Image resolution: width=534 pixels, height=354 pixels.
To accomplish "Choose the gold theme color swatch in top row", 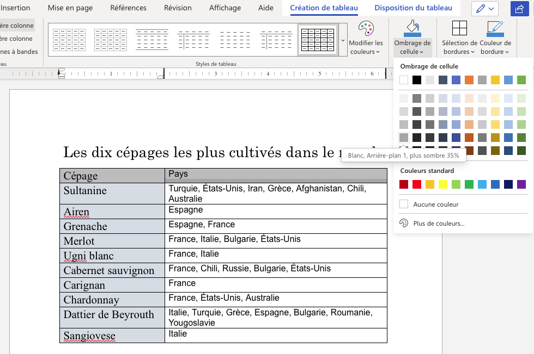I will [x=495, y=80].
